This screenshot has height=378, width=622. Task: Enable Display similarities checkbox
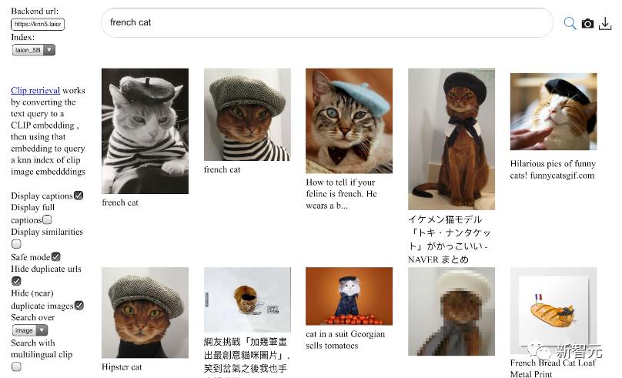coord(16,244)
